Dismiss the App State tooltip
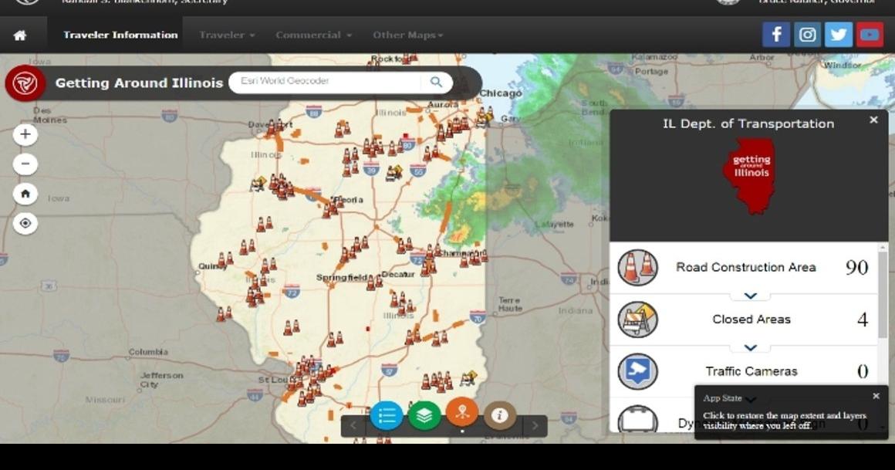The image size is (895, 470). click(x=876, y=396)
